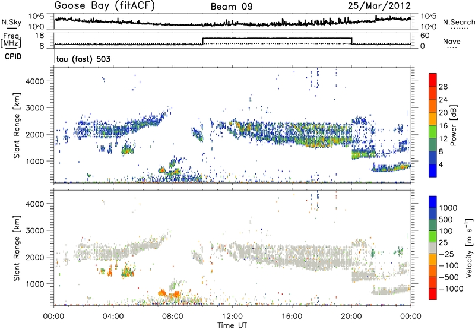Click the 2000 km tick of velocity panel
The height and width of the screenshot is (329, 475).
34,257
